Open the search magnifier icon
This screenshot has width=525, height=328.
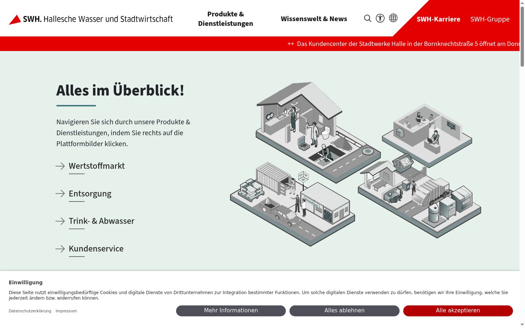tap(367, 18)
